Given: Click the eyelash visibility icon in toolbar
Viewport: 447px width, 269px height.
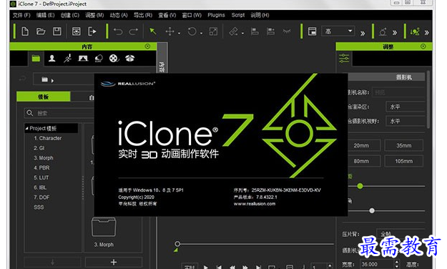Looking at the screenshot, I should pyautogui.click(x=287, y=31).
